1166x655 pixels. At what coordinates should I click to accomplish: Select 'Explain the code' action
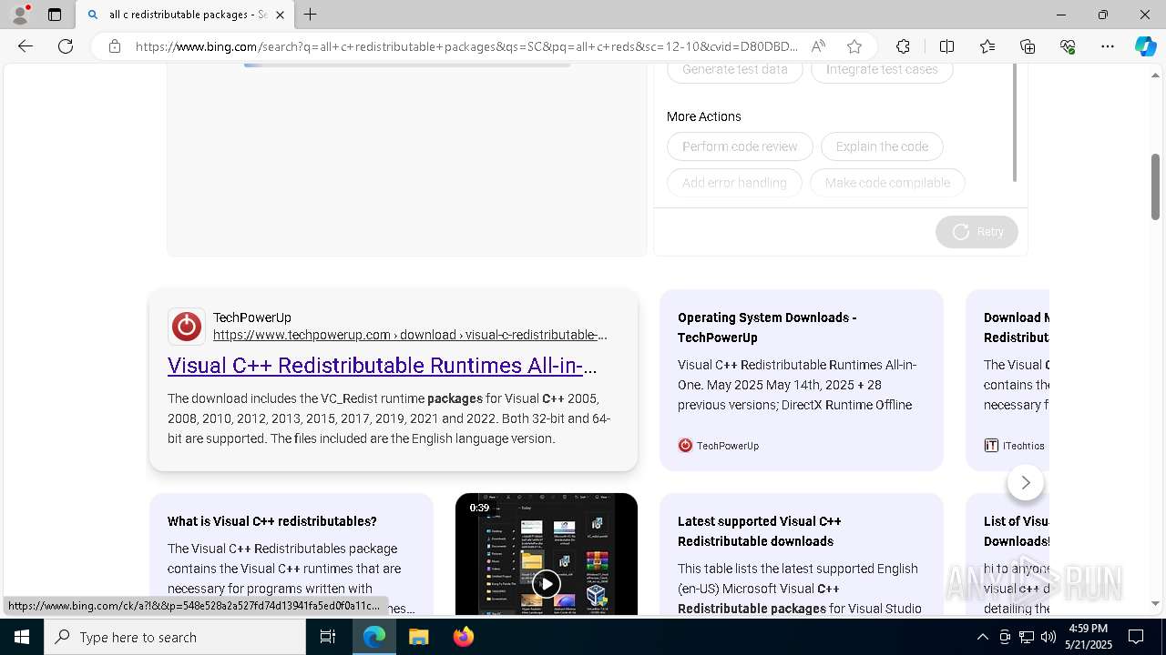tap(882, 146)
